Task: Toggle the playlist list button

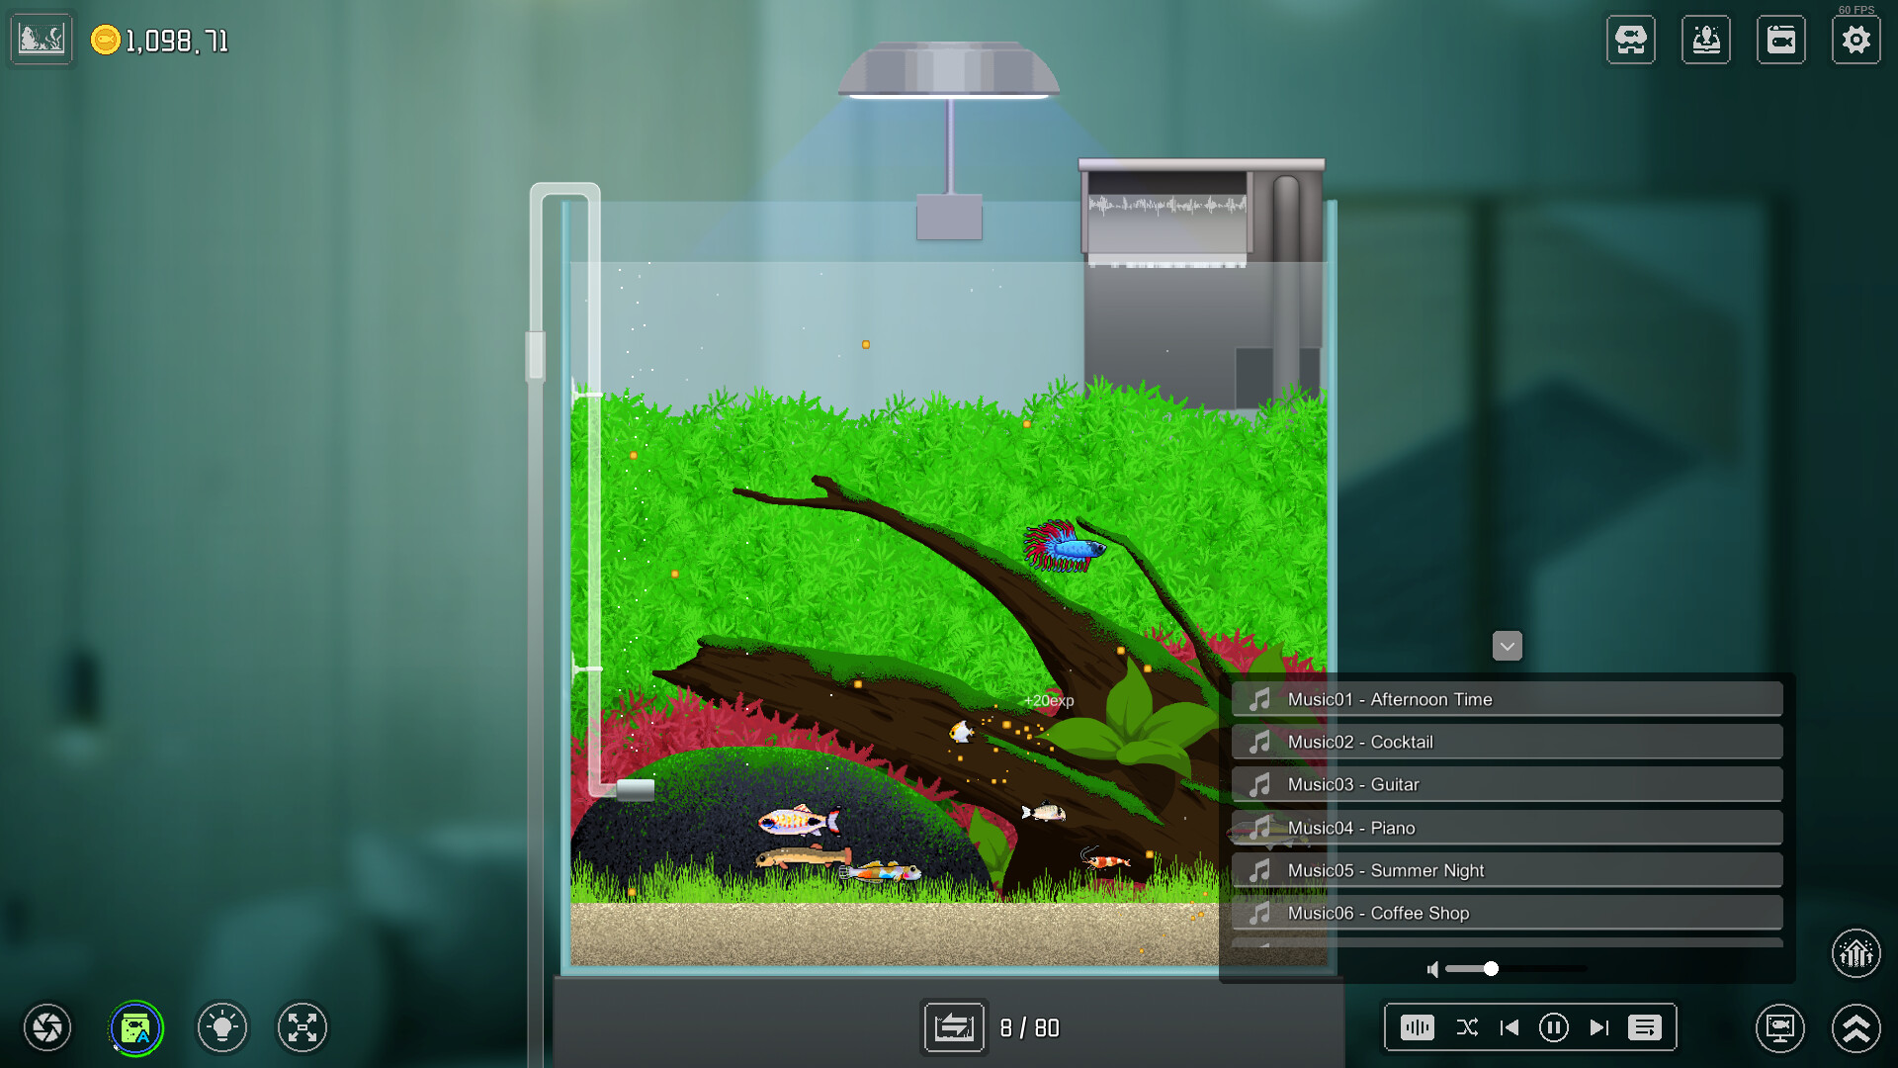Action: (1645, 1028)
